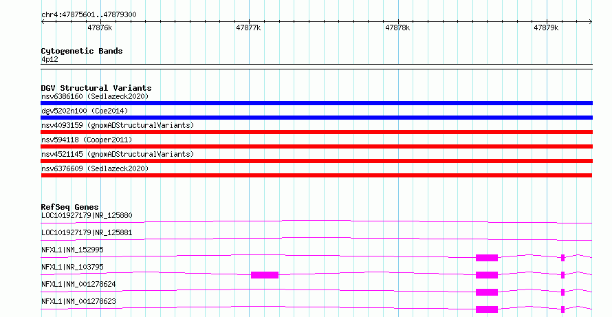The width and height of the screenshot is (612, 317).
Task: Select the Cytogenetic Bands track title
Action: tap(82, 51)
